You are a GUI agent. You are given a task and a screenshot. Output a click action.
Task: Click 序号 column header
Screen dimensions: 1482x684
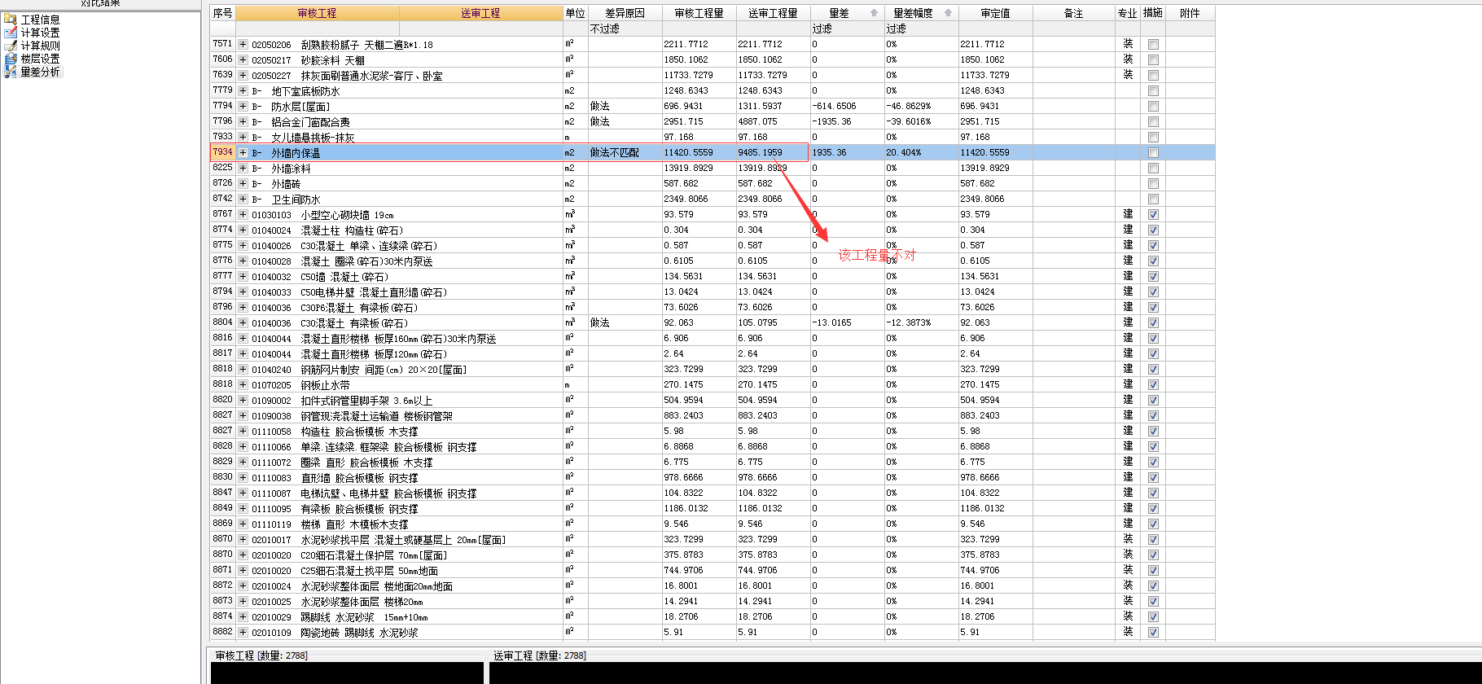point(222,13)
